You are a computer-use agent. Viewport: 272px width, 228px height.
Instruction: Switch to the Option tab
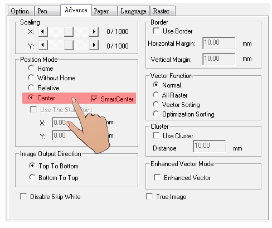pyautogui.click(x=21, y=11)
